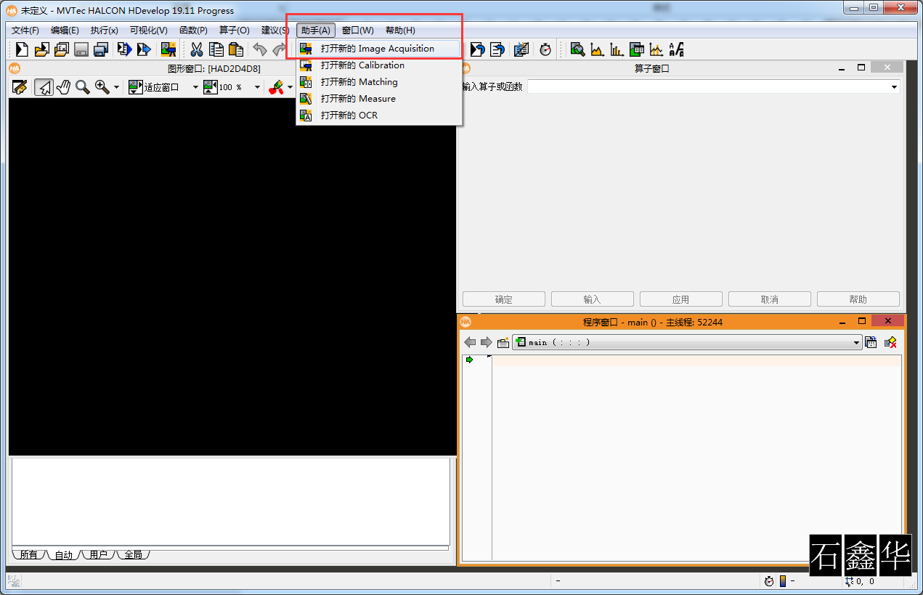
Task: Open the feature histogram bar-chart icon
Action: 617,49
